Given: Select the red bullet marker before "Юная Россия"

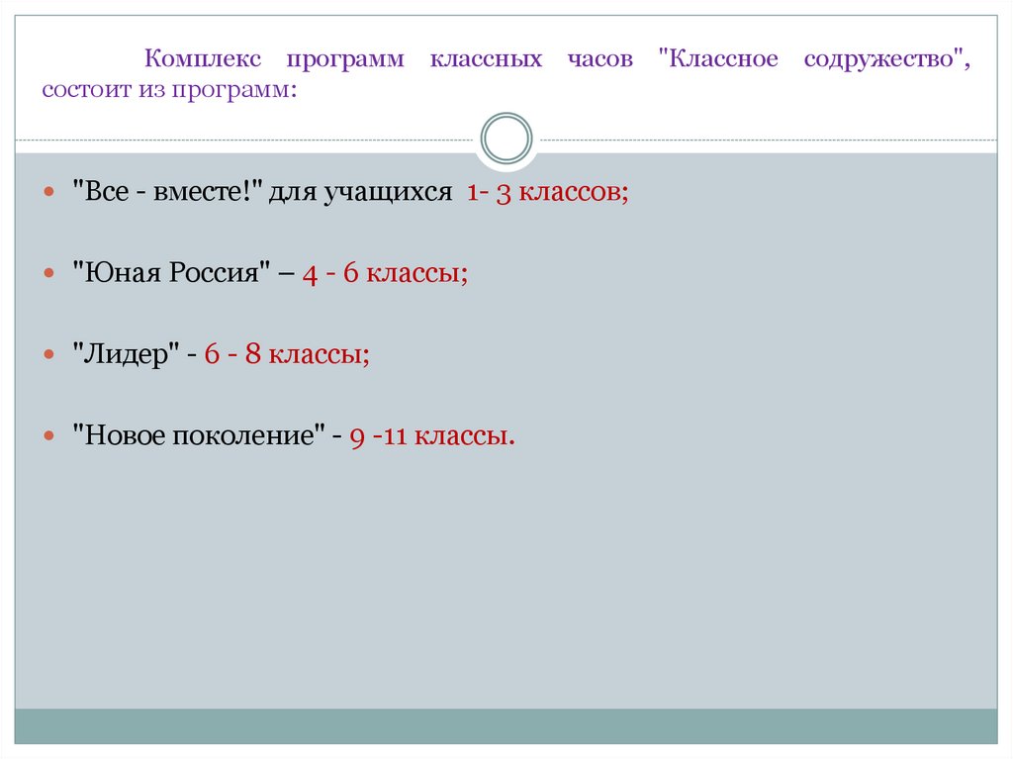Looking at the screenshot, I should tap(46, 274).
